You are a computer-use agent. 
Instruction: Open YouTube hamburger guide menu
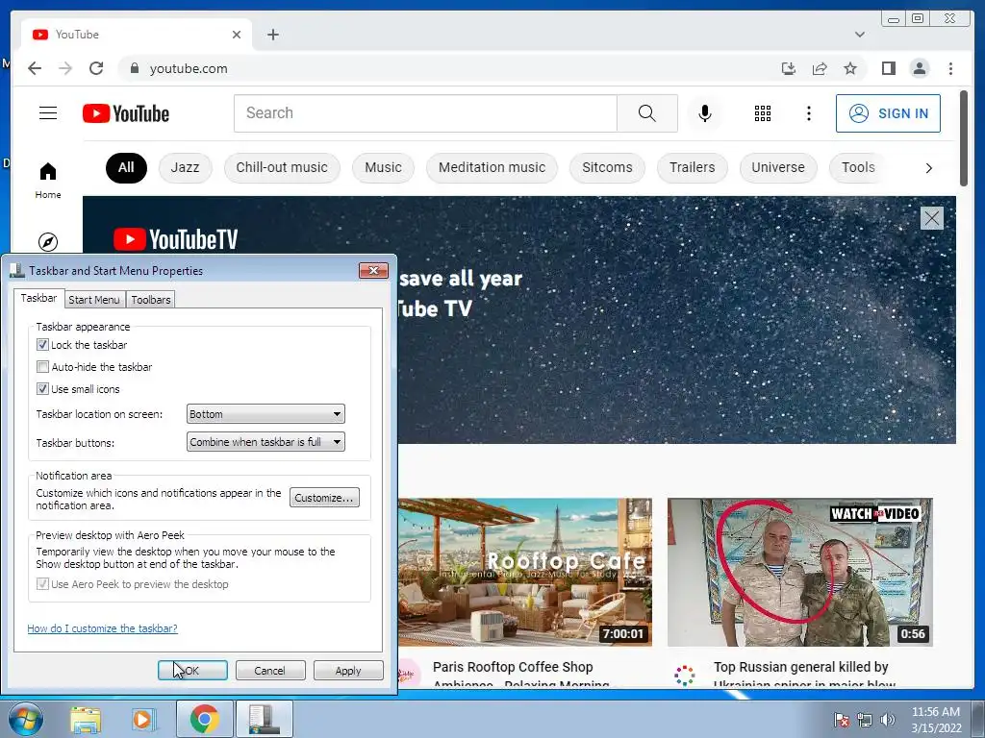tap(48, 113)
